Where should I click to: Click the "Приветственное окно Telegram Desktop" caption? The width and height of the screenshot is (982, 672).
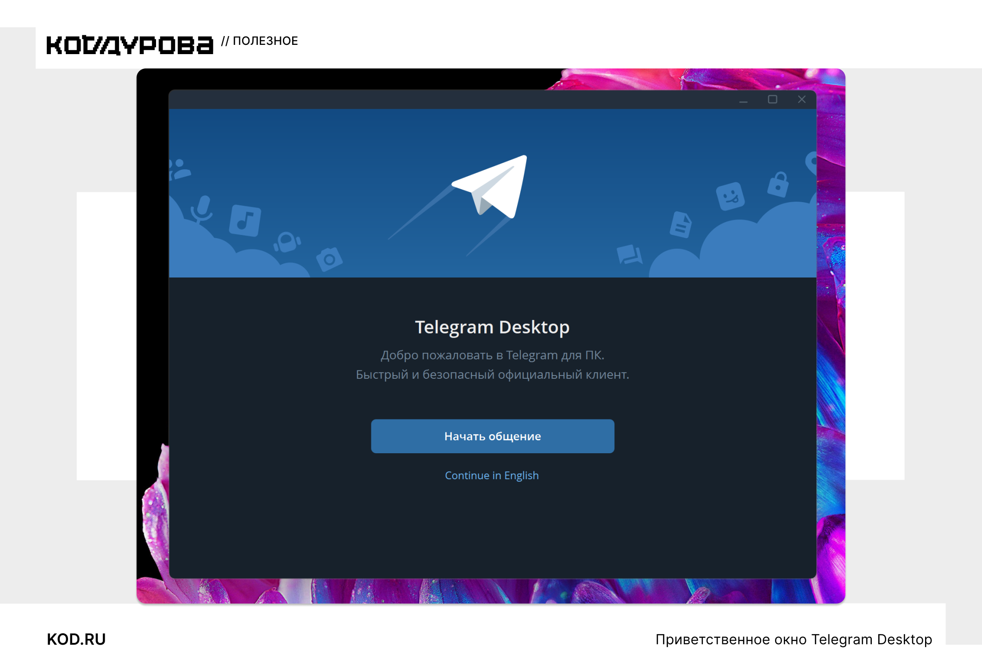click(794, 639)
